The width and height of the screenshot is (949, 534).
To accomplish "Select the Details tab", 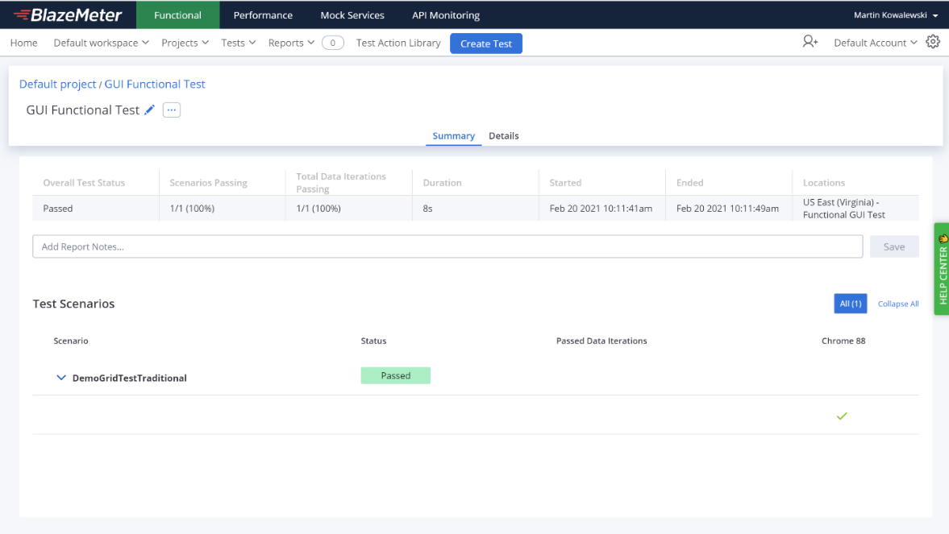I will click(x=504, y=136).
